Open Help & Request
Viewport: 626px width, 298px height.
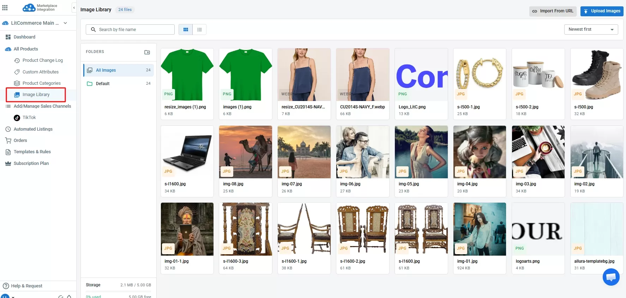[26, 286]
